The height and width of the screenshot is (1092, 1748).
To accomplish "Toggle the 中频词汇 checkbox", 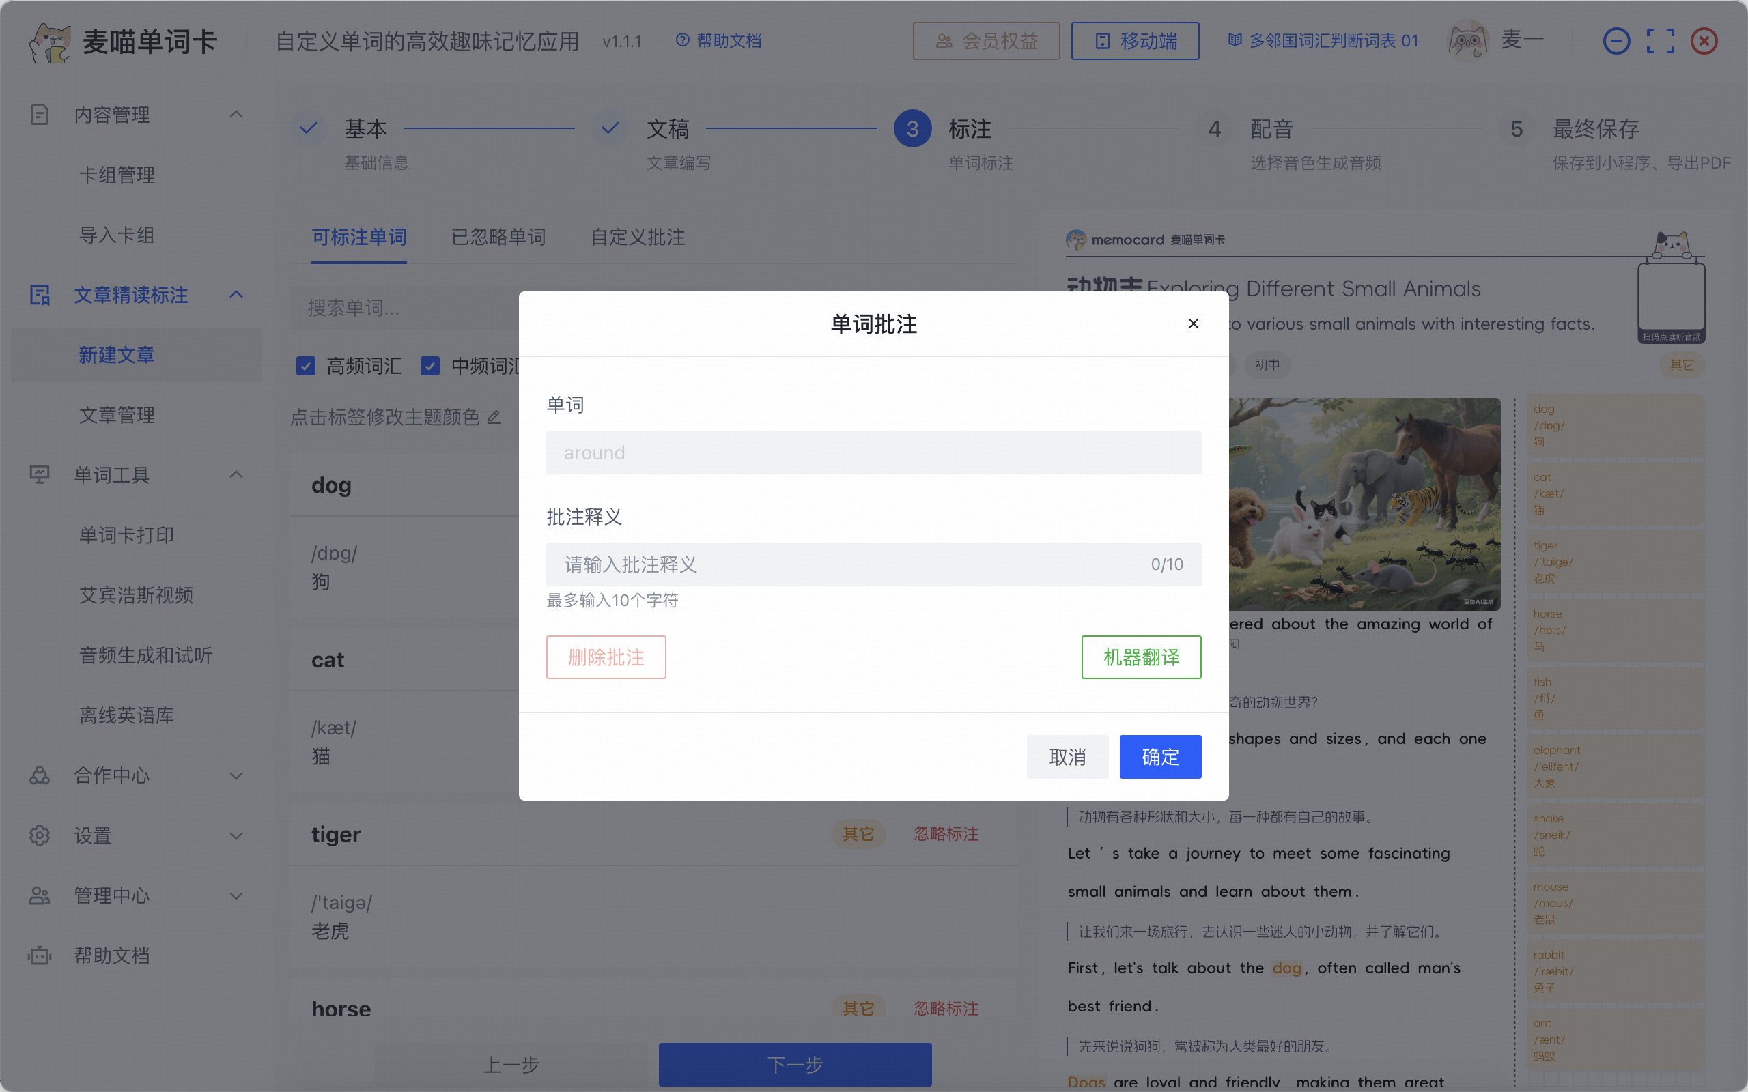I will coord(430,367).
